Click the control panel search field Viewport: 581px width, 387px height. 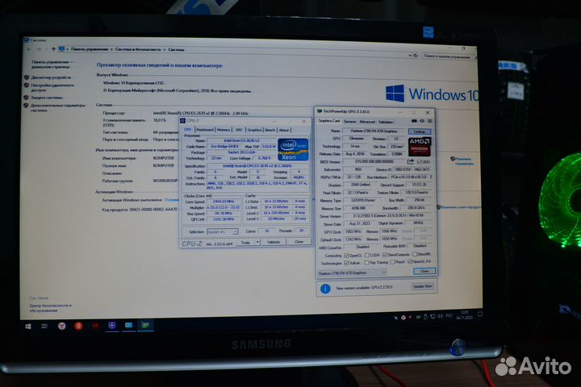click(449, 56)
